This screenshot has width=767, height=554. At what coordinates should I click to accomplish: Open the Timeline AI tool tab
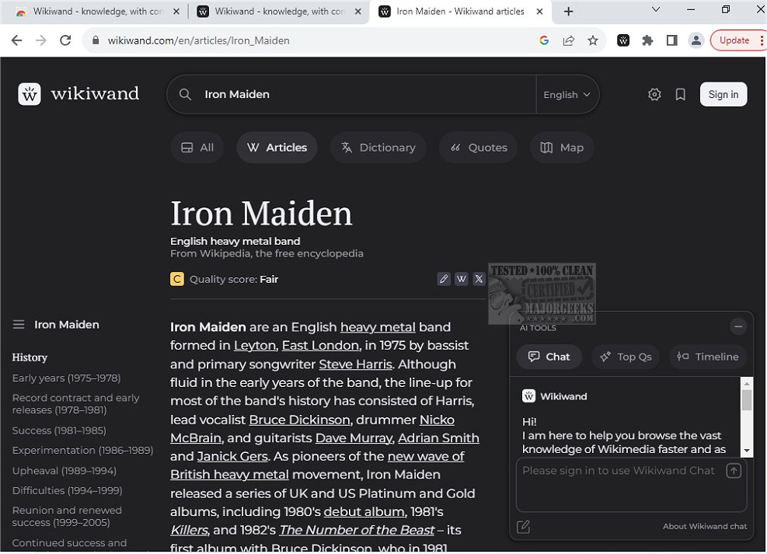click(708, 357)
